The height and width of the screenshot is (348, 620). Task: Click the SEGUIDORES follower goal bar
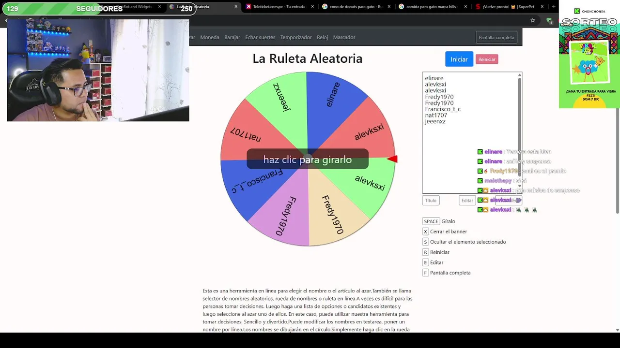point(99,9)
